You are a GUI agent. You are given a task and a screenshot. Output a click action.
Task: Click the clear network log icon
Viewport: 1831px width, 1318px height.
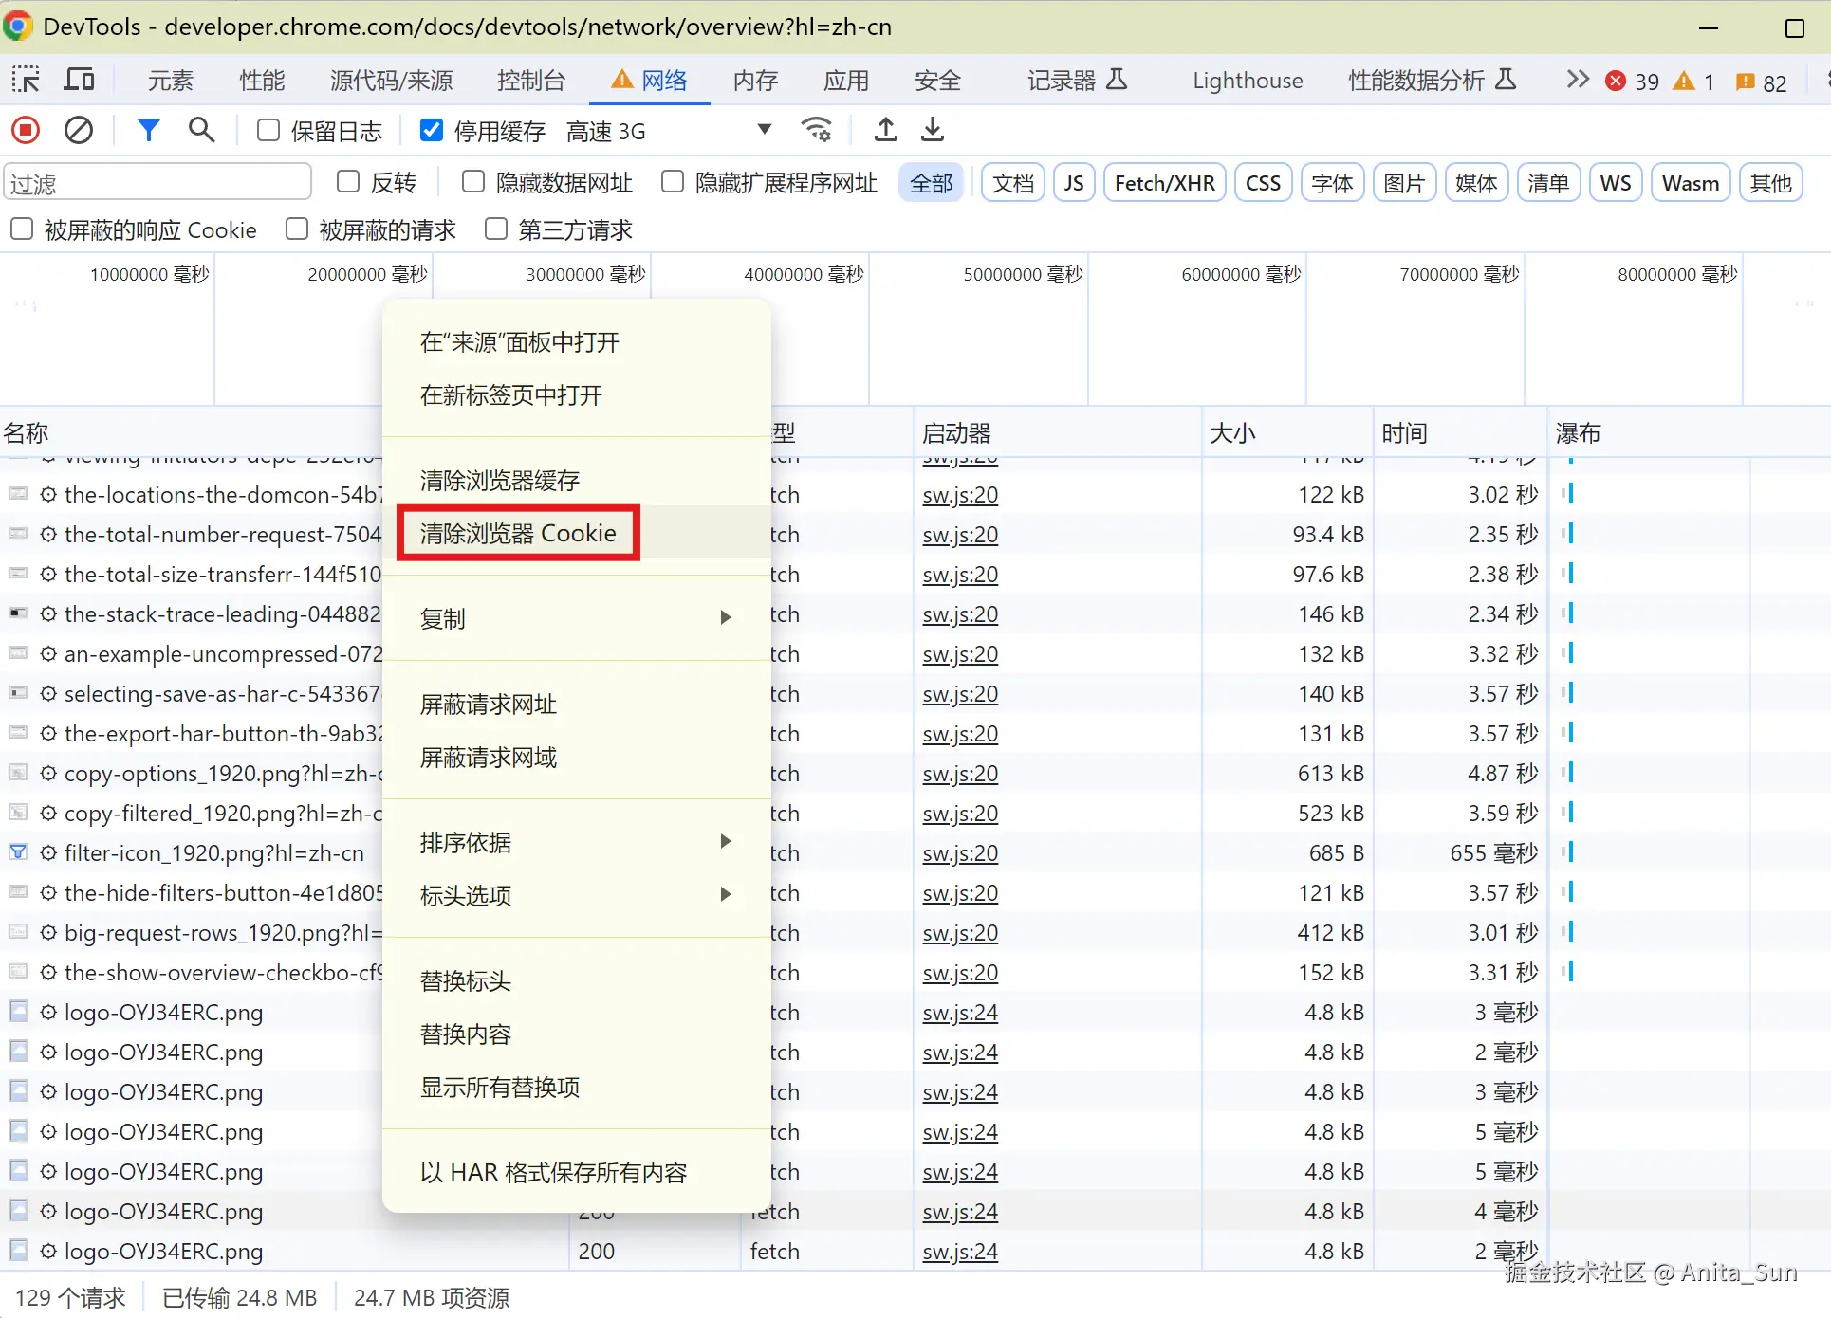78,130
